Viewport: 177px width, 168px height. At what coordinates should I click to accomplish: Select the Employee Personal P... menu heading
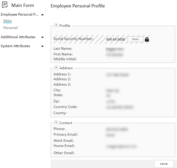(x=20, y=14)
